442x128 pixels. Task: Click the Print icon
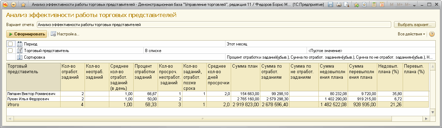tap(338, 5)
